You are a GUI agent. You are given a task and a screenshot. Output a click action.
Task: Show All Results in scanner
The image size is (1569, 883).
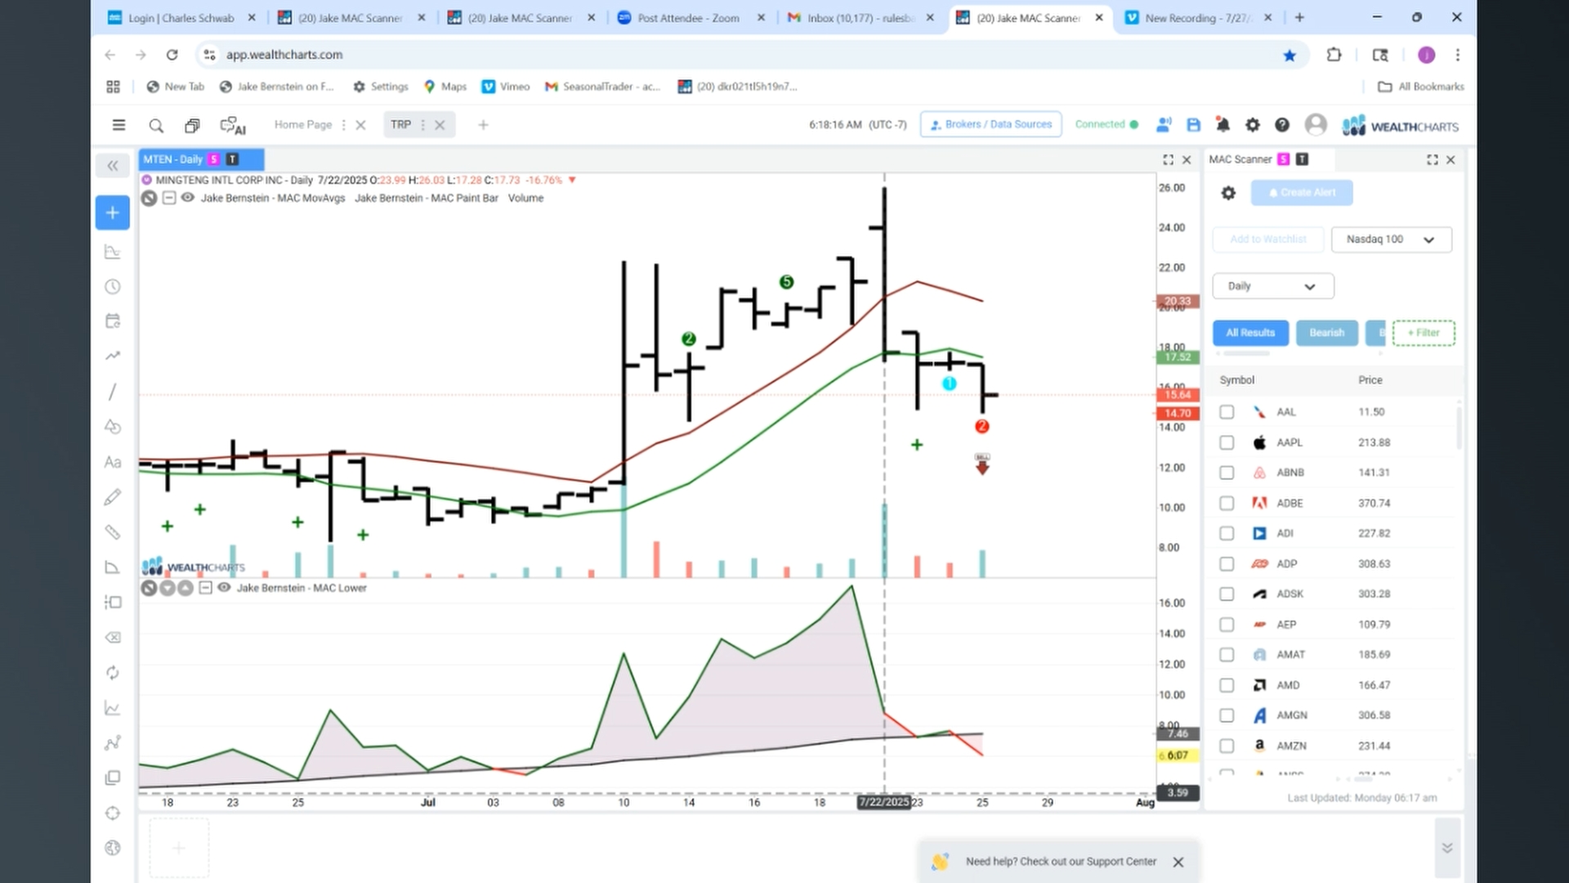(1250, 333)
